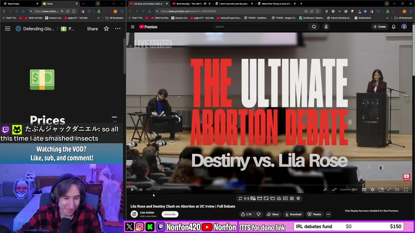Viewport: 415px width, 233px height.
Task: Expand tab search in Notion browser window
Action: click(x=98, y=4)
